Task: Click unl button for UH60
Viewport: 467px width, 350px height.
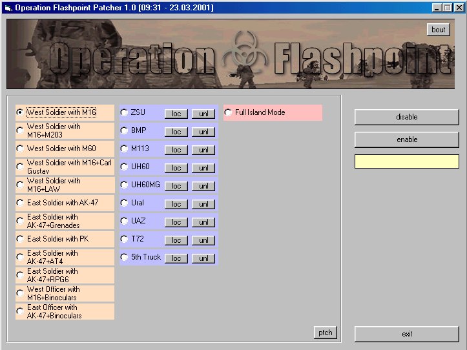Action: [203, 168]
